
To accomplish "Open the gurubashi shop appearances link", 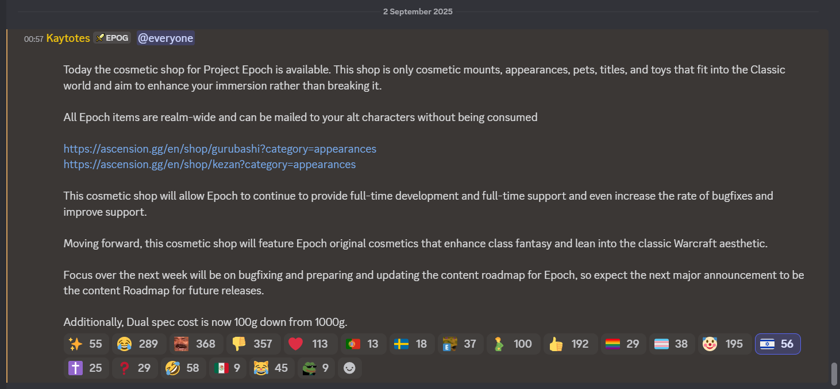I will click(x=219, y=149).
